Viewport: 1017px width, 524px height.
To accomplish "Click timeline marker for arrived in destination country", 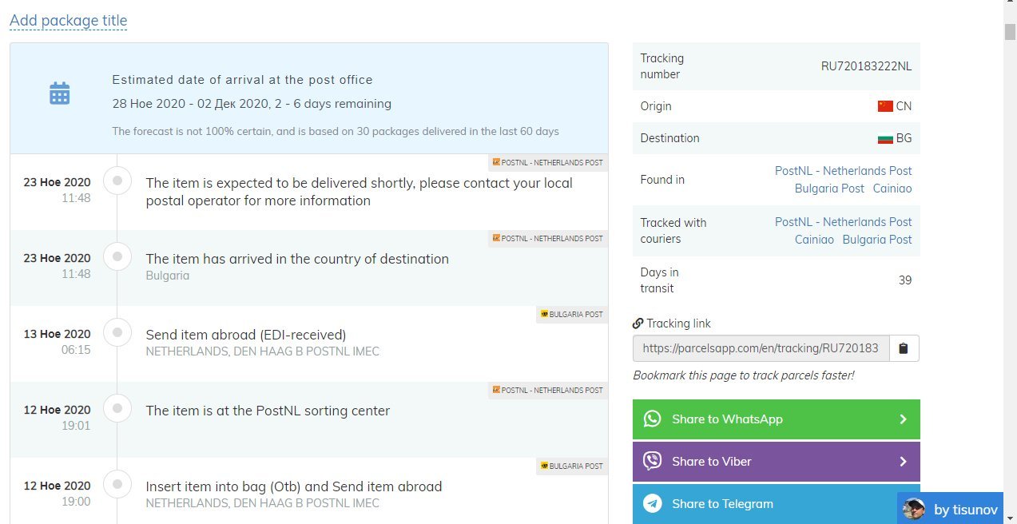I will [117, 257].
